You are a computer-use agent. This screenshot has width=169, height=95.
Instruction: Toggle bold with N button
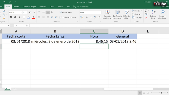coord(11,17)
